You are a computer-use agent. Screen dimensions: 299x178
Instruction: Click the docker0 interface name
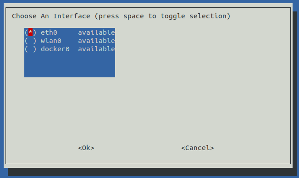pyautogui.click(x=55, y=49)
